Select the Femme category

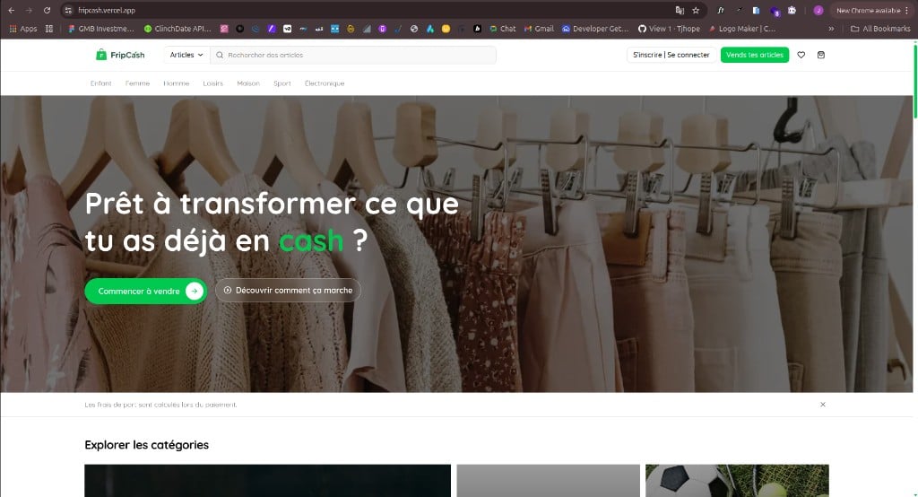point(137,83)
